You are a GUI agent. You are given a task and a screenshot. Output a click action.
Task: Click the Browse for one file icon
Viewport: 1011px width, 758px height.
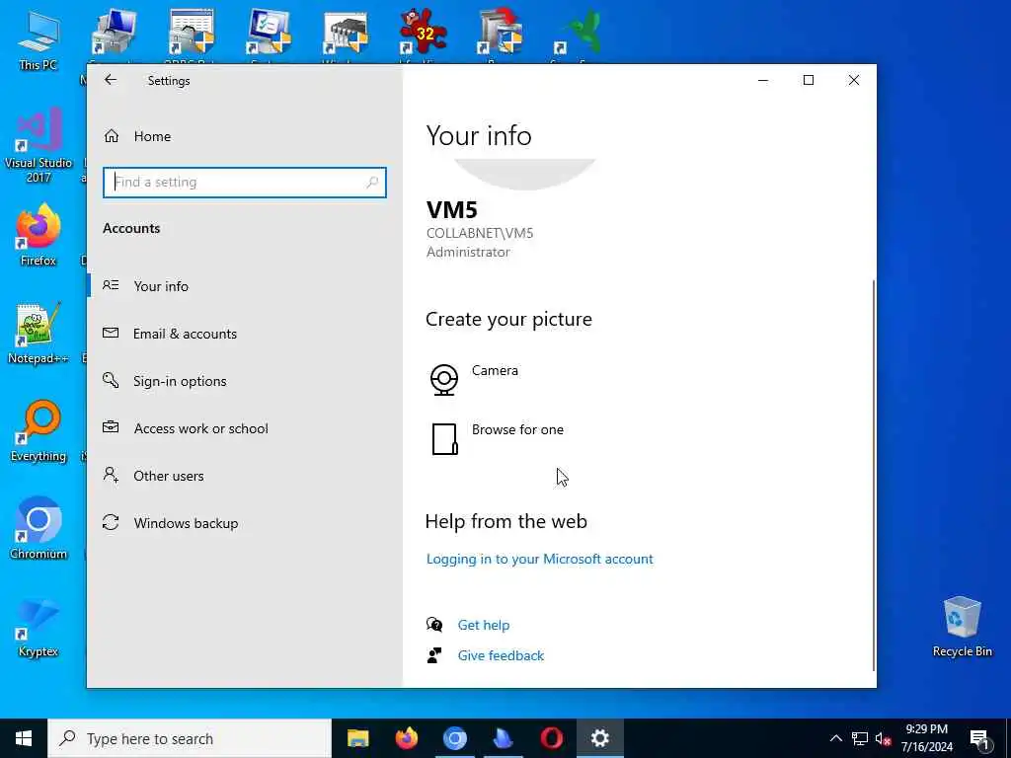click(x=444, y=439)
